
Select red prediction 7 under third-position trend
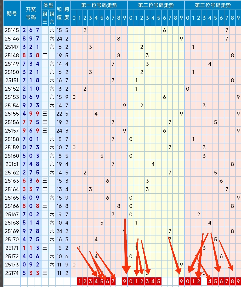coord(227,281)
